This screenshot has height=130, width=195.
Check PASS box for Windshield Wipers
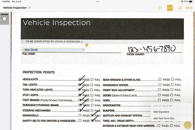pyautogui.click(x=160, y=85)
